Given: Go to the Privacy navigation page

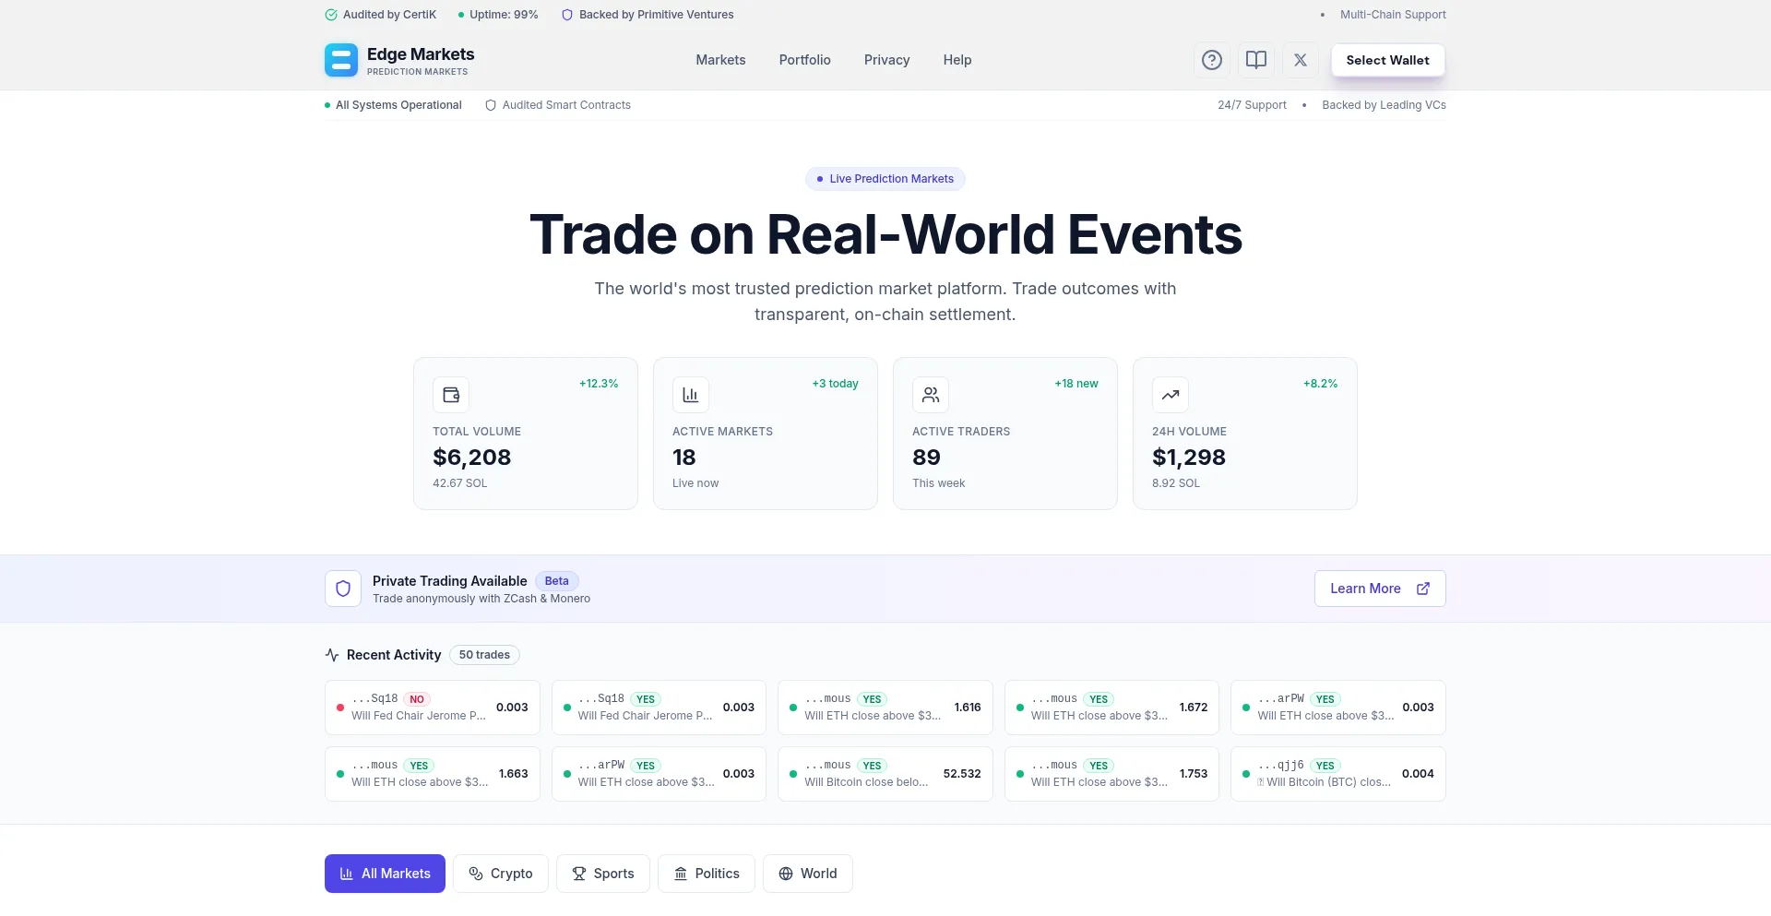Looking at the screenshot, I should pyautogui.click(x=886, y=60).
